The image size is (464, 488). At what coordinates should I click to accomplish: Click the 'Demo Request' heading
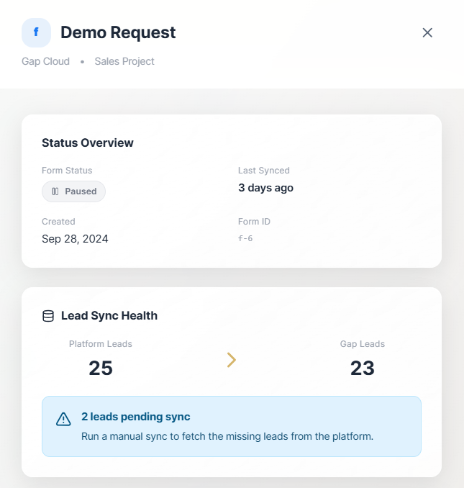(x=118, y=32)
